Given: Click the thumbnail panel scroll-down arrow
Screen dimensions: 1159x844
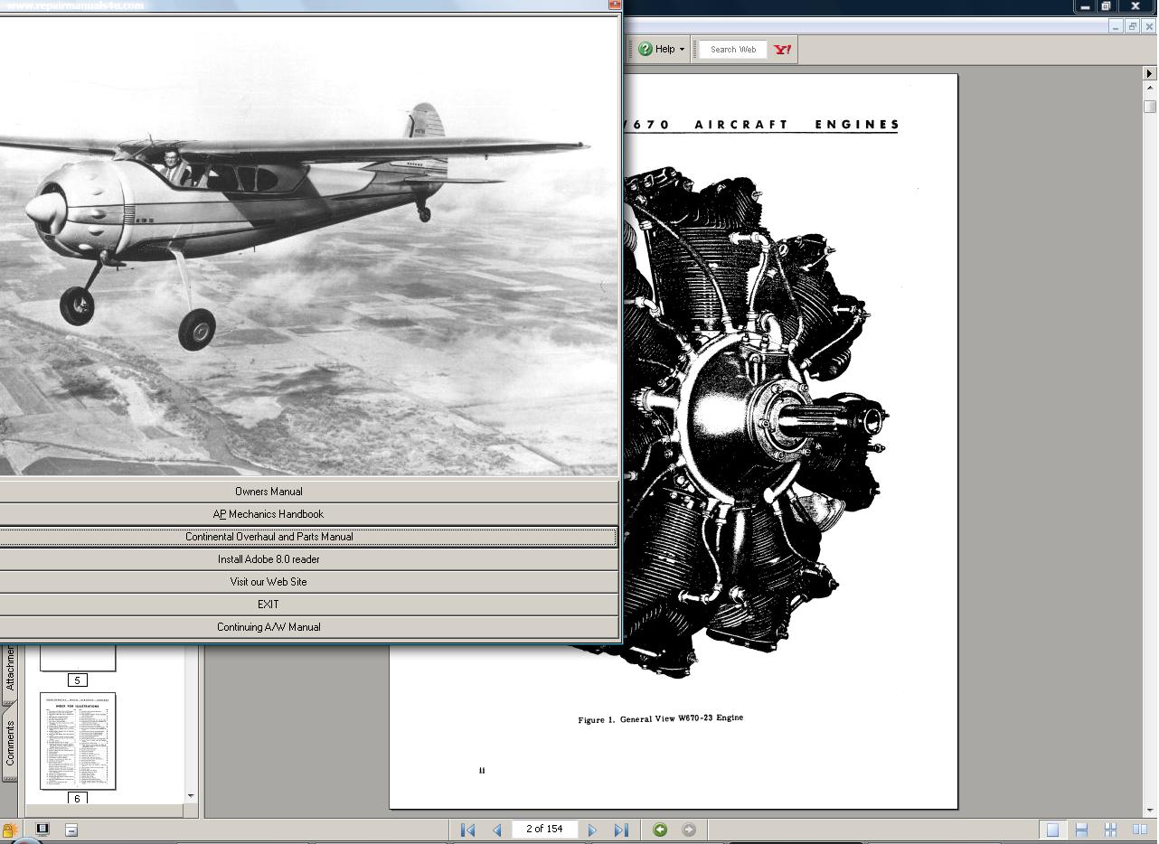Looking at the screenshot, I should (189, 794).
